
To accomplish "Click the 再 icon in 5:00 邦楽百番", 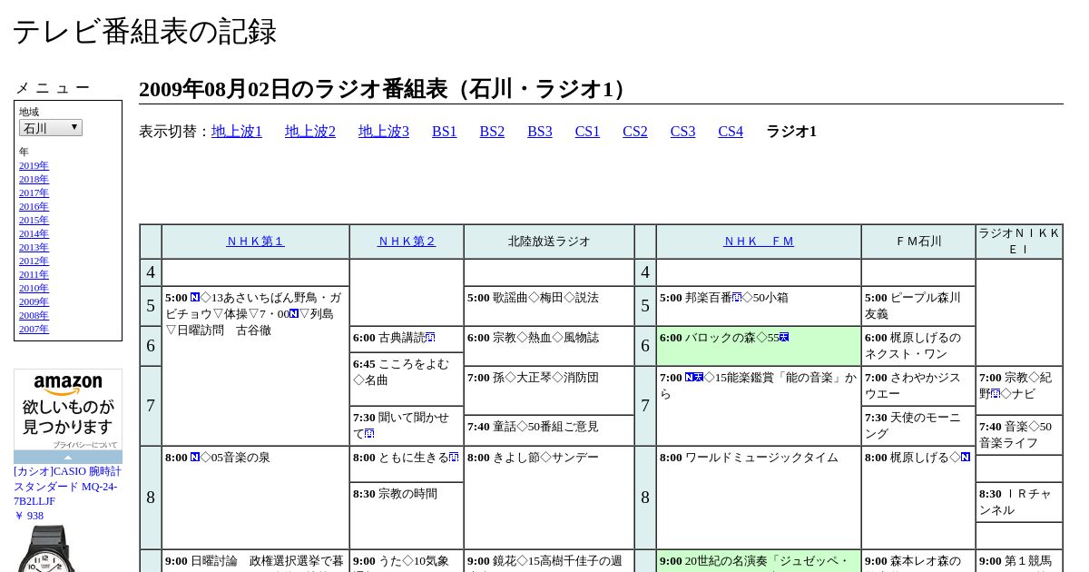I will pos(737,298).
